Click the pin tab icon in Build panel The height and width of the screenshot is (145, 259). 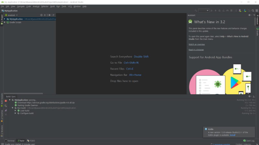6,110
